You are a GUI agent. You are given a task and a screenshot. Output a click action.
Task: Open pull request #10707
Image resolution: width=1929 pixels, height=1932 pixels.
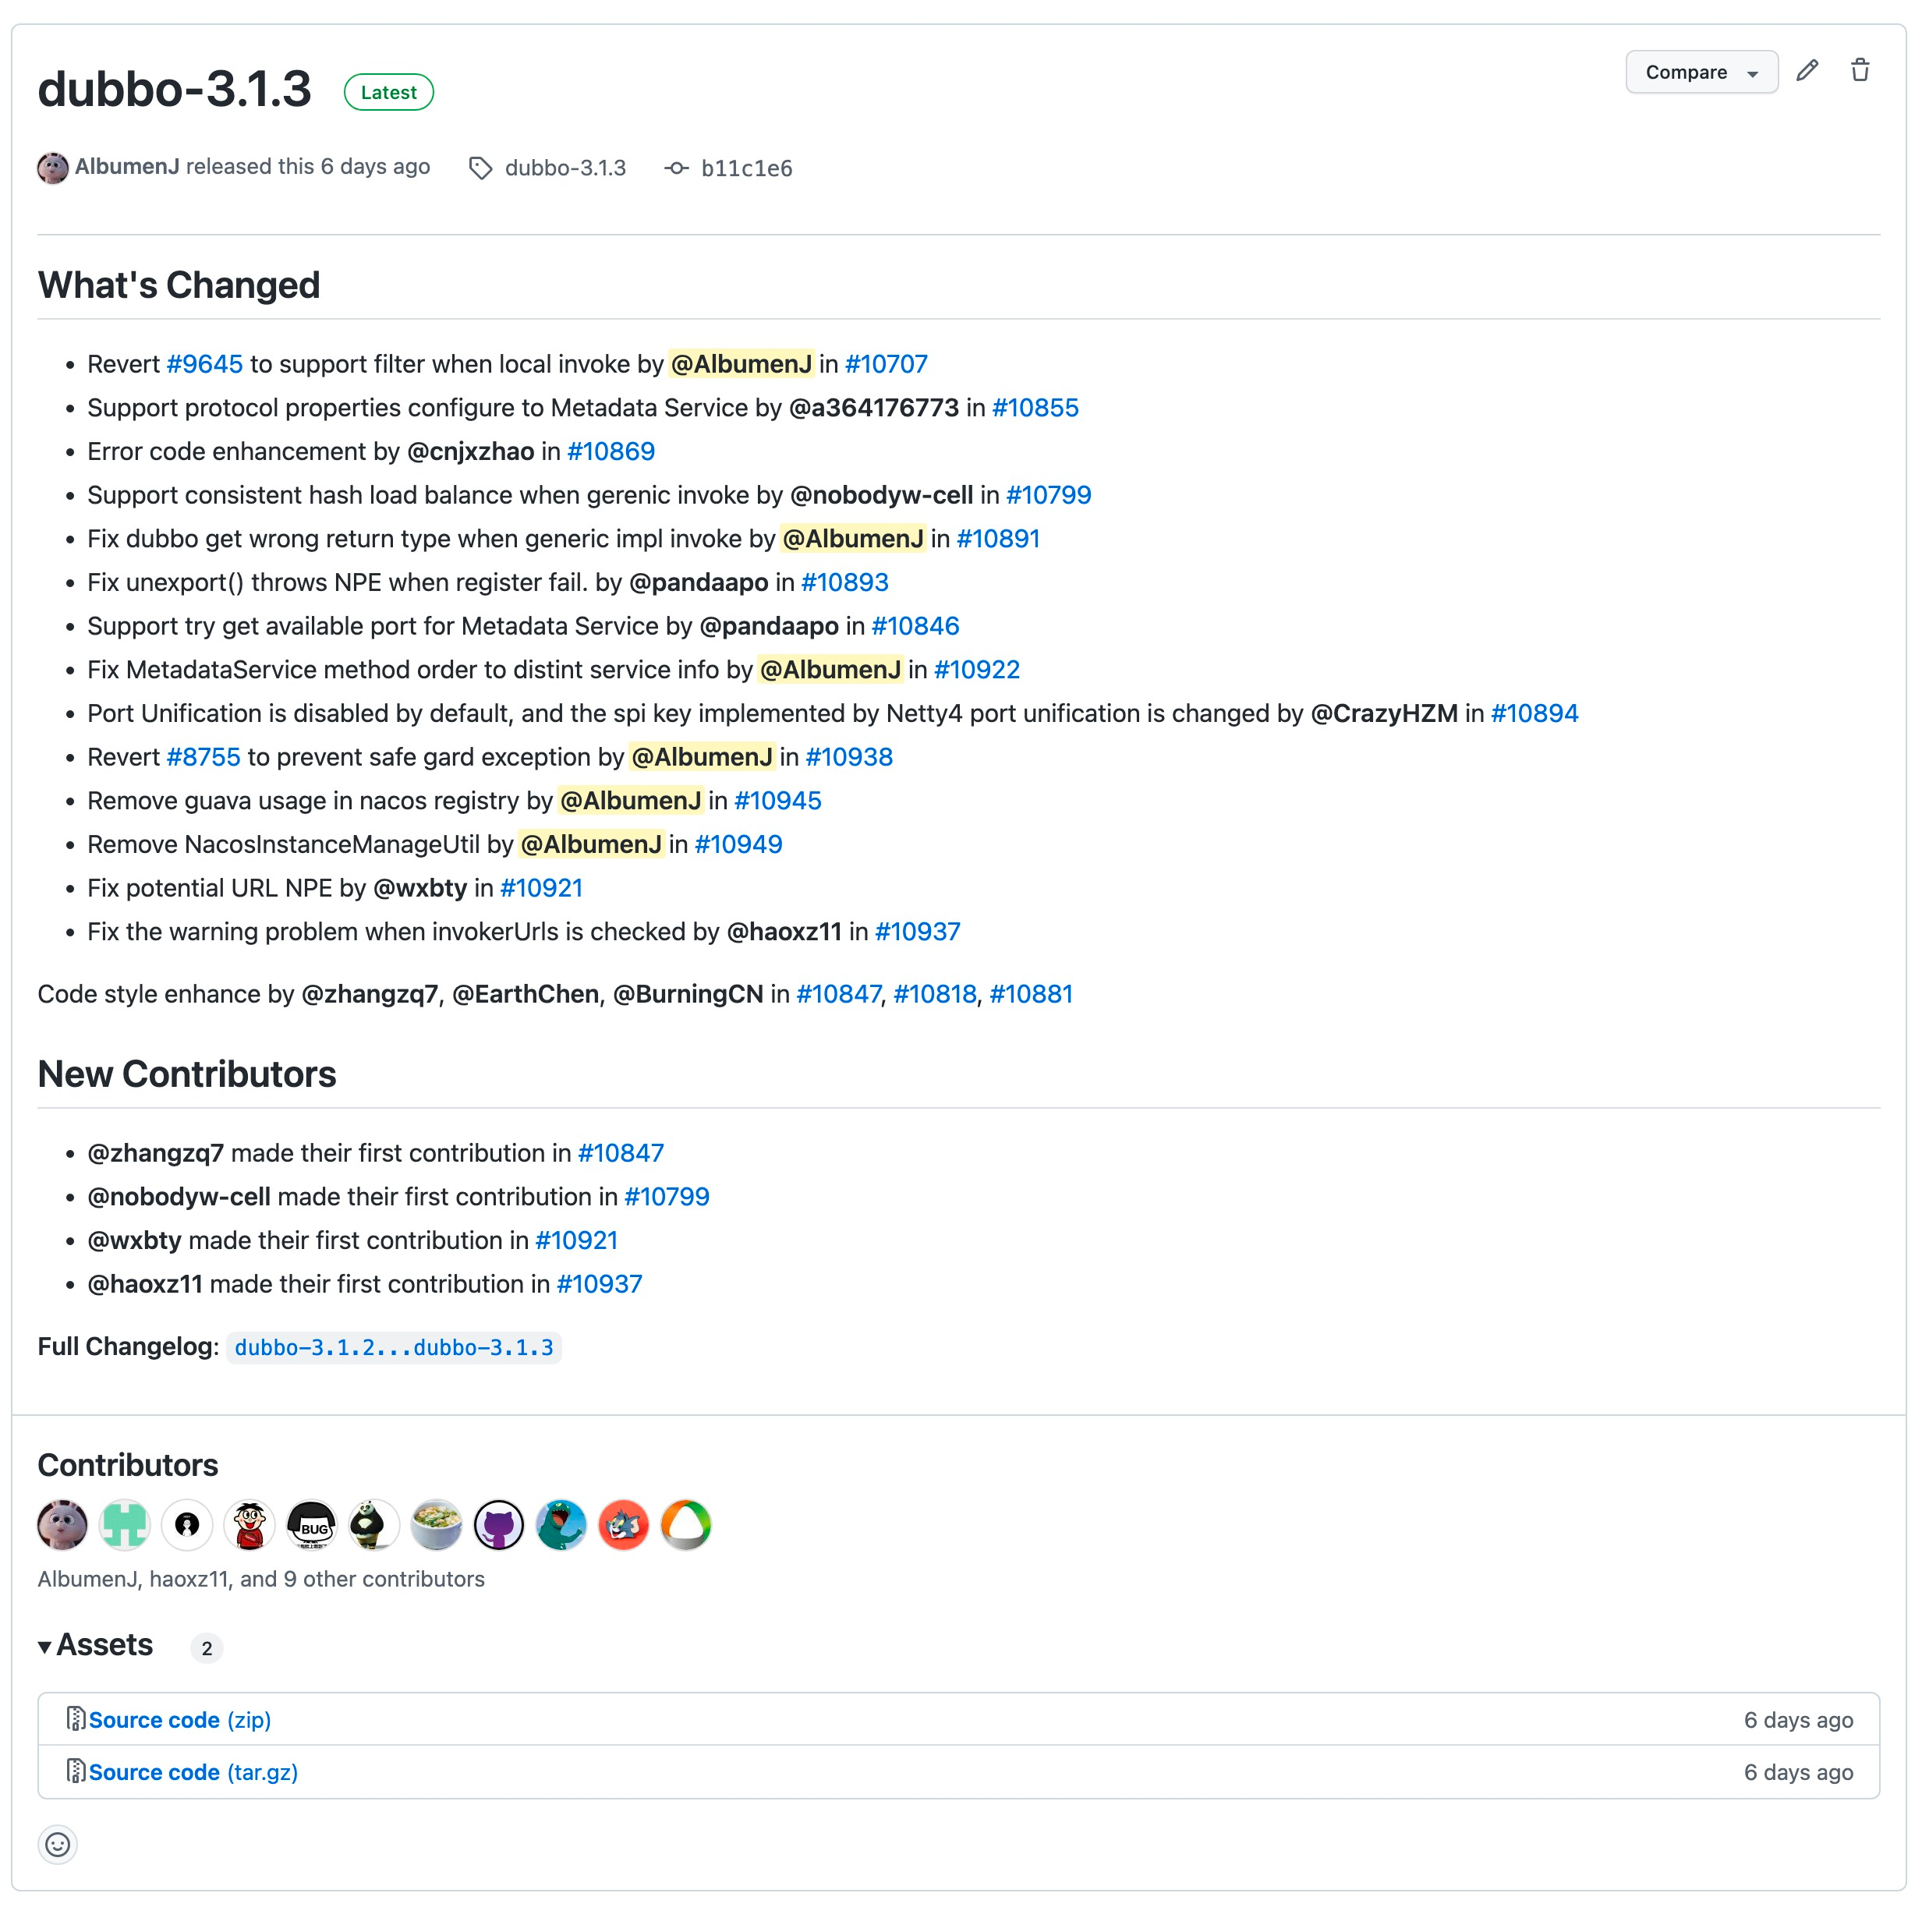(x=886, y=364)
